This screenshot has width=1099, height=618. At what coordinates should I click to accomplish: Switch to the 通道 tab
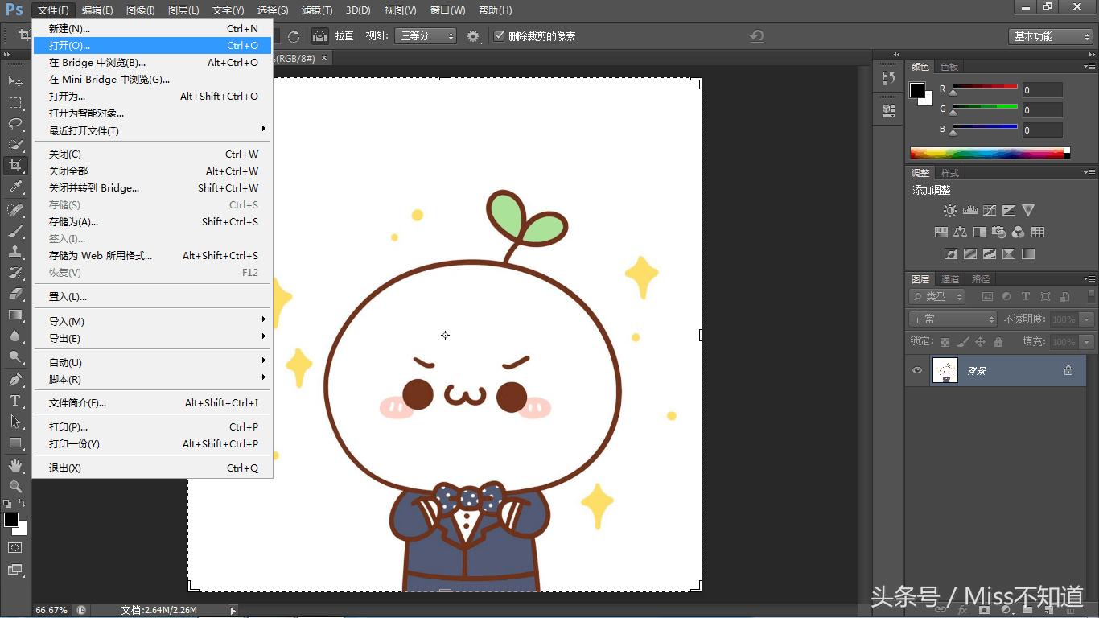tap(950, 279)
